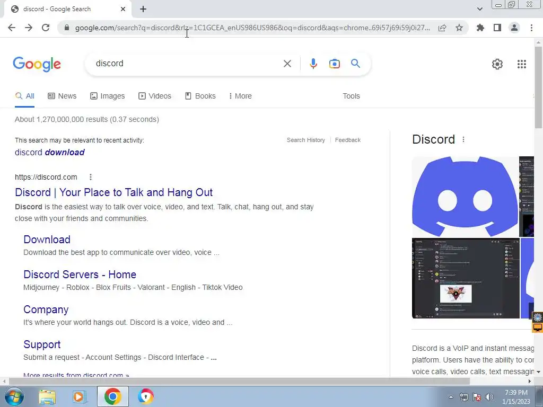Close the discord Google Search tab
Viewport: 543px width, 407px height.
(x=123, y=9)
